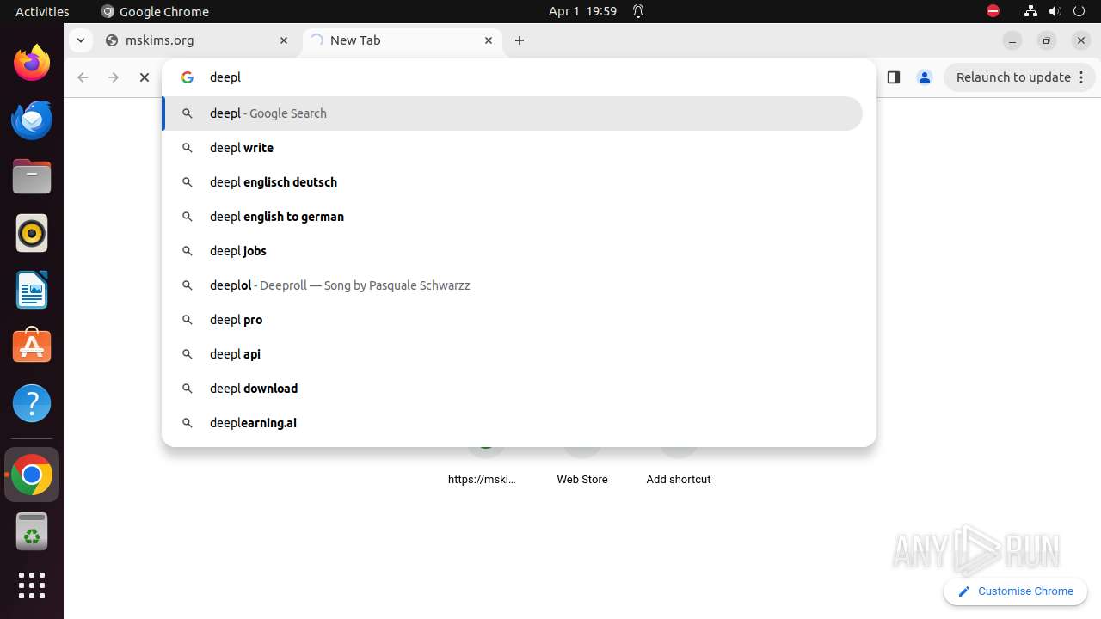This screenshot has width=1101, height=619.
Task: Open the clock showing Apr 1 19:59
Action: [582, 11]
